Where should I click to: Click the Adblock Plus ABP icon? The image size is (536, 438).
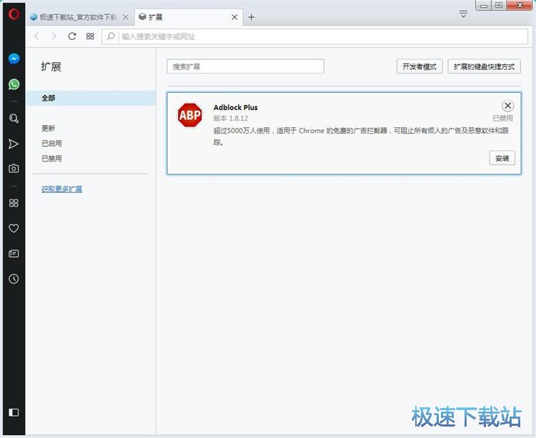pos(189,115)
